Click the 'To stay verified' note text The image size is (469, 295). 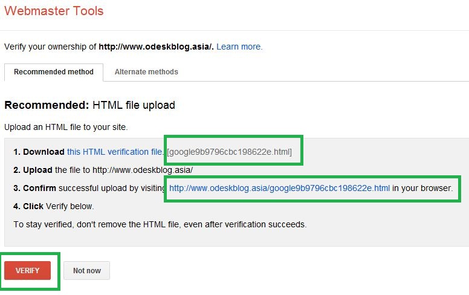[x=160, y=224]
